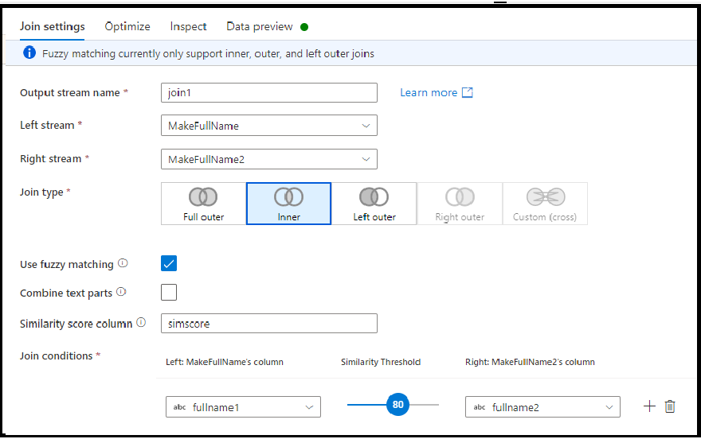Switch to the Optimize tab

[127, 26]
